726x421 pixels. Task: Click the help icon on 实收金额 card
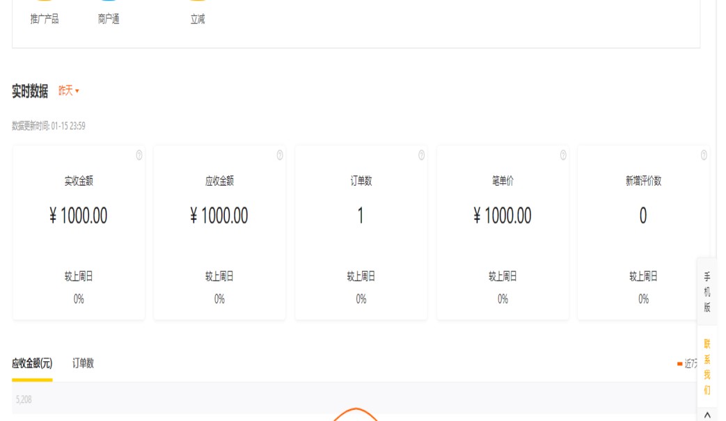click(139, 155)
